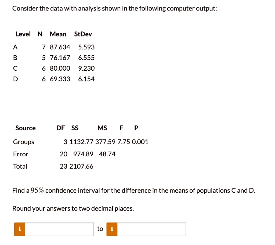This screenshot has width=275, height=245.
Task: Click the orange info icon beside the first answer box
Action: tap(19, 229)
